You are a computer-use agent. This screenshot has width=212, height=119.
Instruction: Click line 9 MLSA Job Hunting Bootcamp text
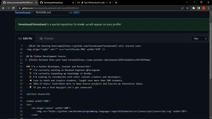coord(84,46)
